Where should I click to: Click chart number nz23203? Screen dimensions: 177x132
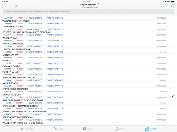coord(8,24)
